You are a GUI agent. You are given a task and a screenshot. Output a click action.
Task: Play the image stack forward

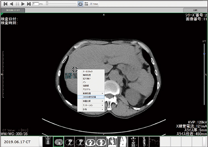click(x=23, y=4)
